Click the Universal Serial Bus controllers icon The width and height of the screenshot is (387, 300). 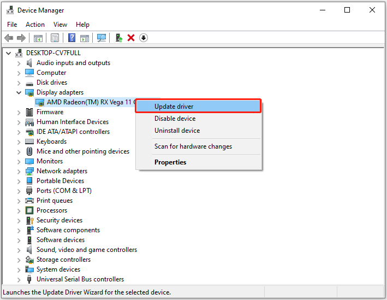tap(29, 279)
